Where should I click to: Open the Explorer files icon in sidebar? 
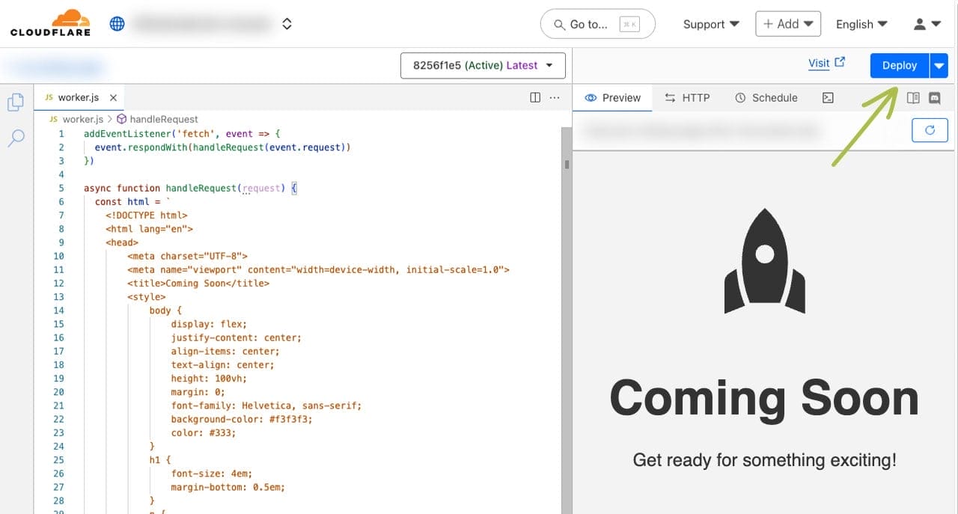(16, 103)
